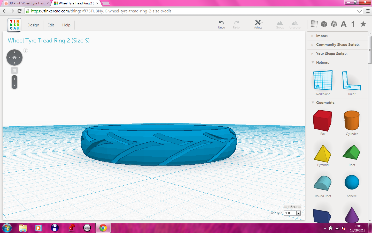
Task: Open the star favorites category
Action: [x=363, y=24]
